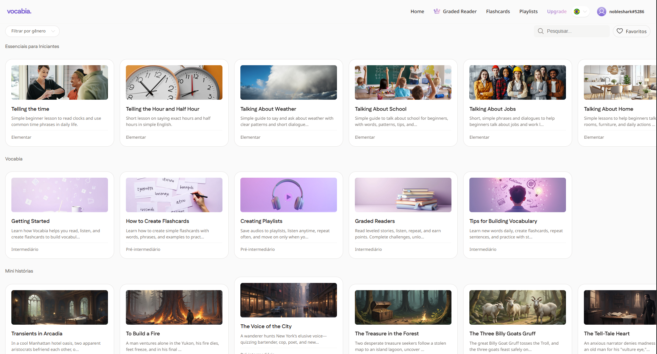
Task: Select The Three Billy Goats Gruff story
Action: click(x=502, y=334)
